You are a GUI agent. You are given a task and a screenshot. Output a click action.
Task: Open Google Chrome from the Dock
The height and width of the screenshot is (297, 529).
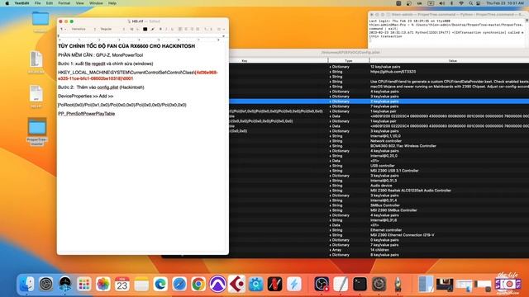pyautogui.click(x=198, y=284)
